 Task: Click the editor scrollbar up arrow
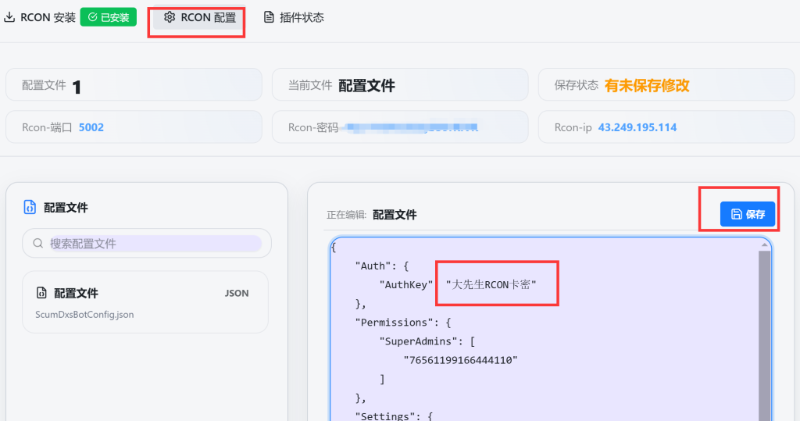(764, 245)
